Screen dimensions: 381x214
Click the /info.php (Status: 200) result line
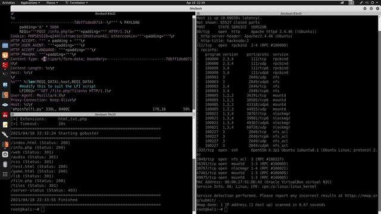click(x=38, y=147)
